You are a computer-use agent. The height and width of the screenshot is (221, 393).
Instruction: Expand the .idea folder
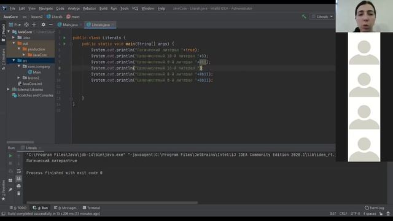pos(14,37)
